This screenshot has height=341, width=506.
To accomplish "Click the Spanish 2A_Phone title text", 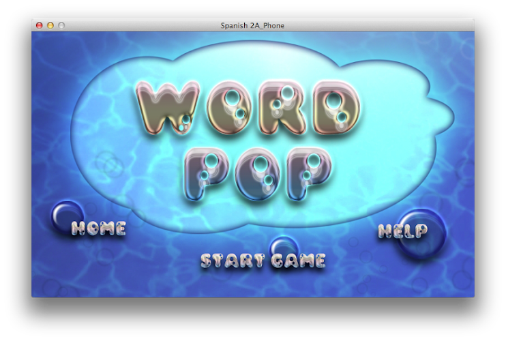I will point(252,25).
